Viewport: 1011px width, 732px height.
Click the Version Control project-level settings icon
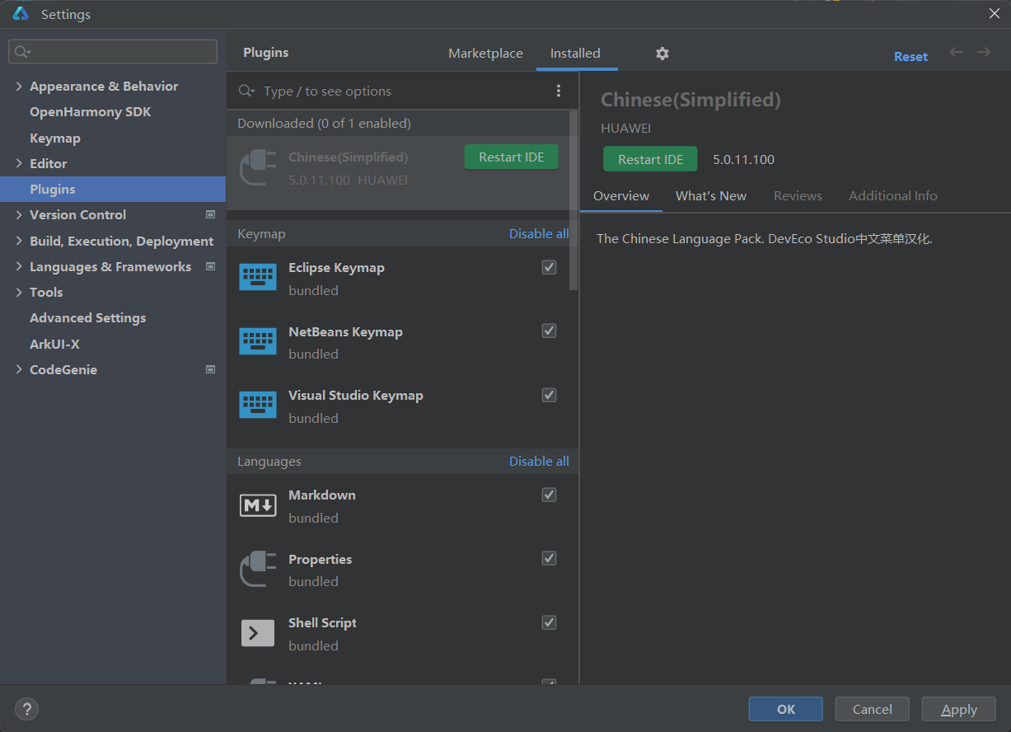[x=210, y=214]
